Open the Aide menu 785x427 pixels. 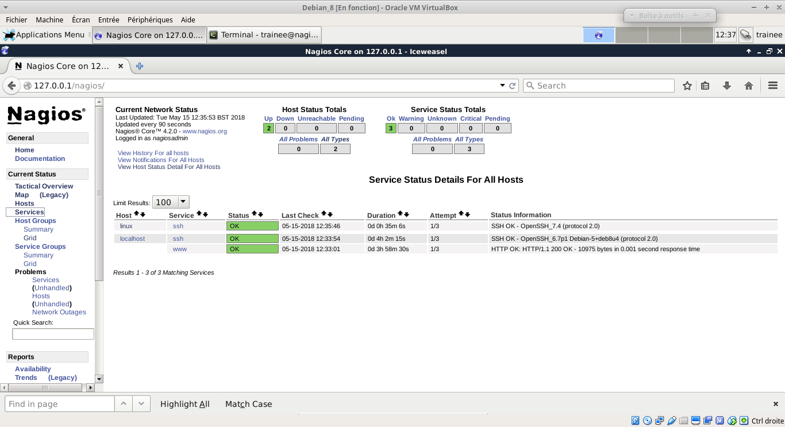pyautogui.click(x=188, y=20)
